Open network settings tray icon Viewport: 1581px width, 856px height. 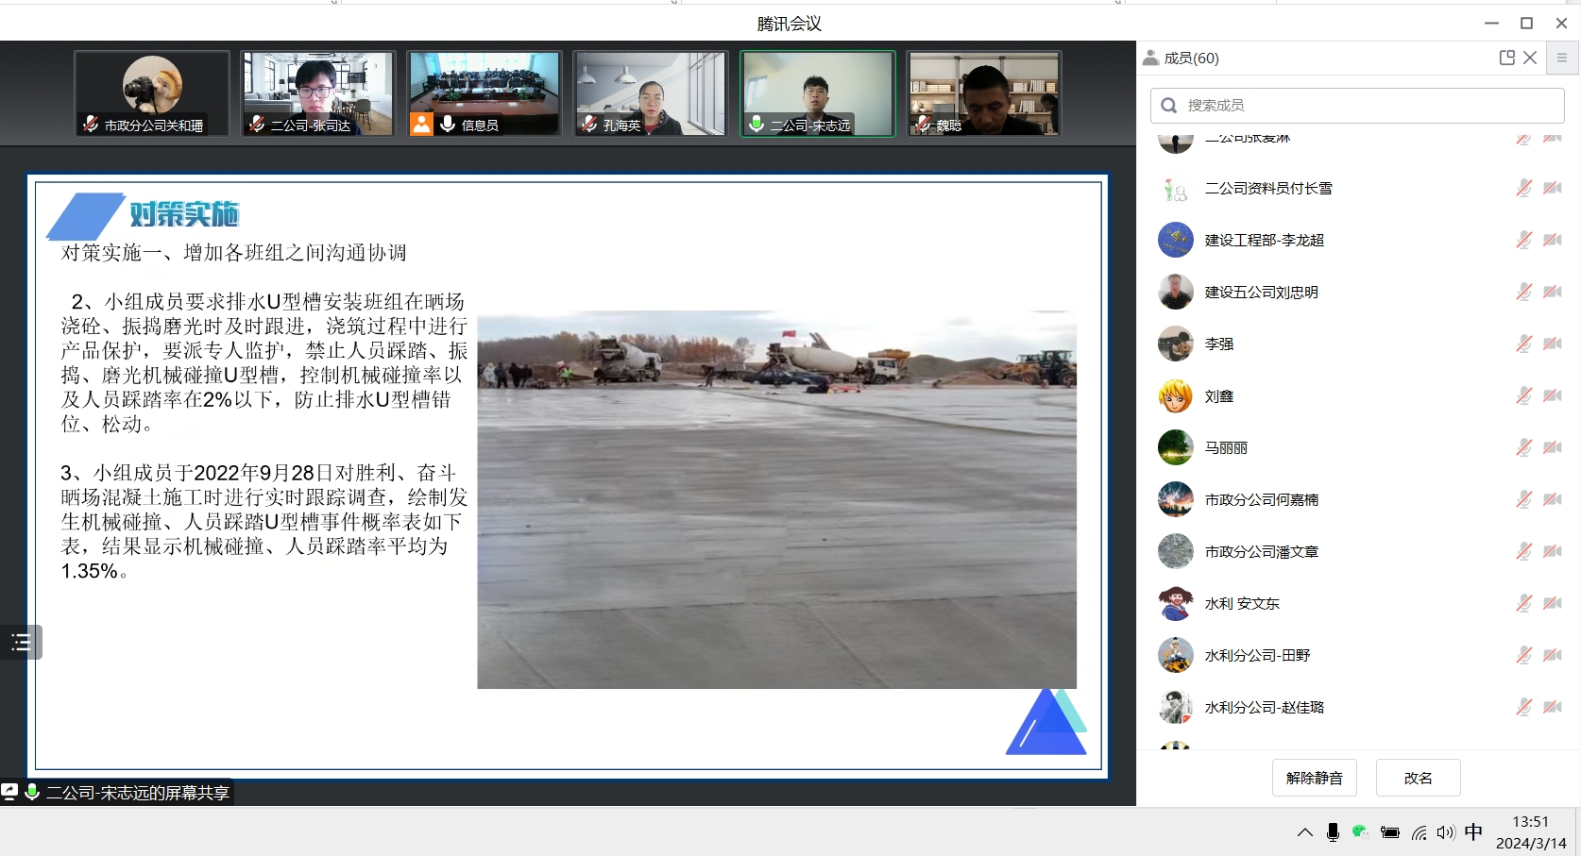1419,832
